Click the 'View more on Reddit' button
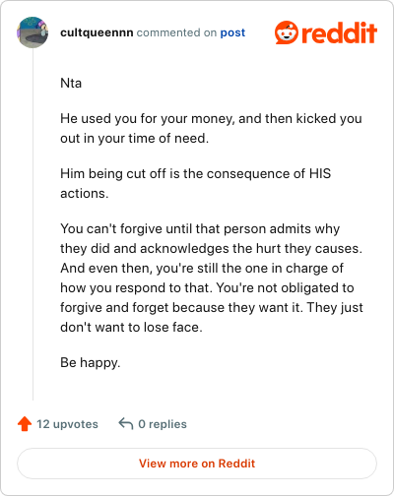This screenshot has width=394, height=496. [197, 464]
